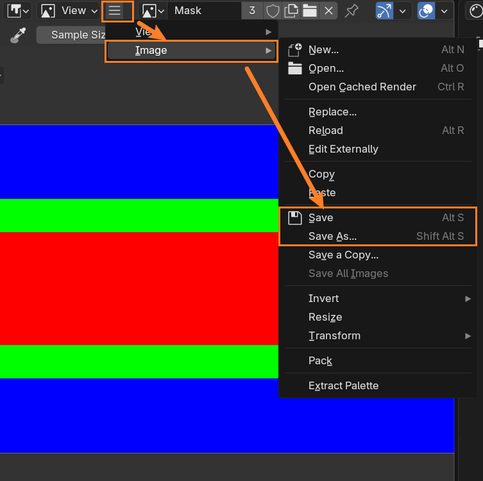Click the overlays icon in header
This screenshot has height=481, width=483.
tap(426, 11)
